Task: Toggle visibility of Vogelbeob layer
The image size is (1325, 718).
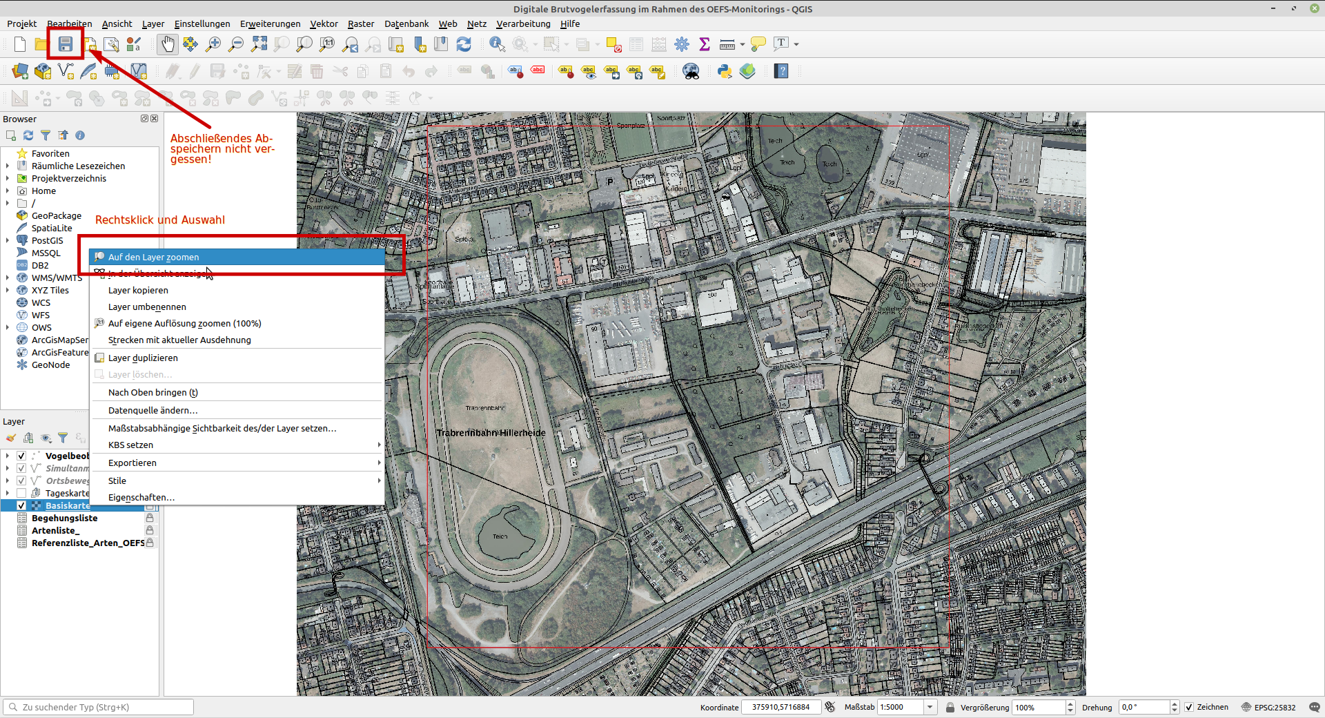Action: pos(21,456)
